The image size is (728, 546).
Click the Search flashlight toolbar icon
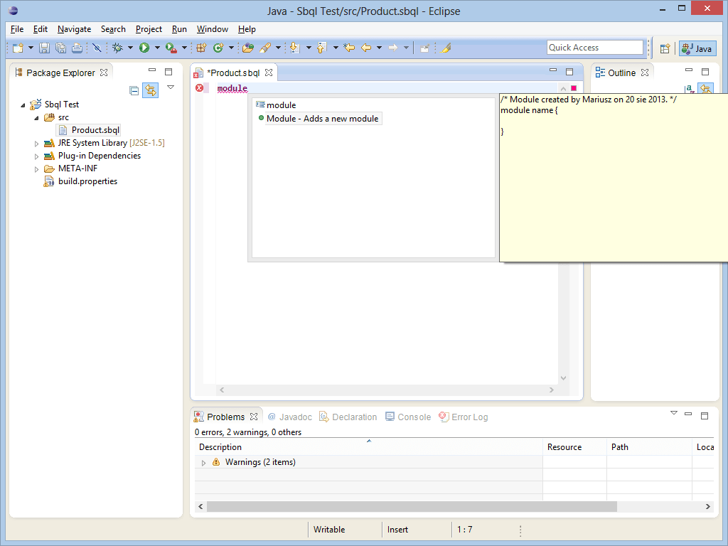point(265,48)
